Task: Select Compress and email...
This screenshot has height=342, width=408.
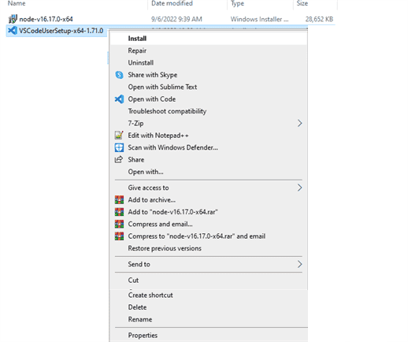Action: (209, 224)
